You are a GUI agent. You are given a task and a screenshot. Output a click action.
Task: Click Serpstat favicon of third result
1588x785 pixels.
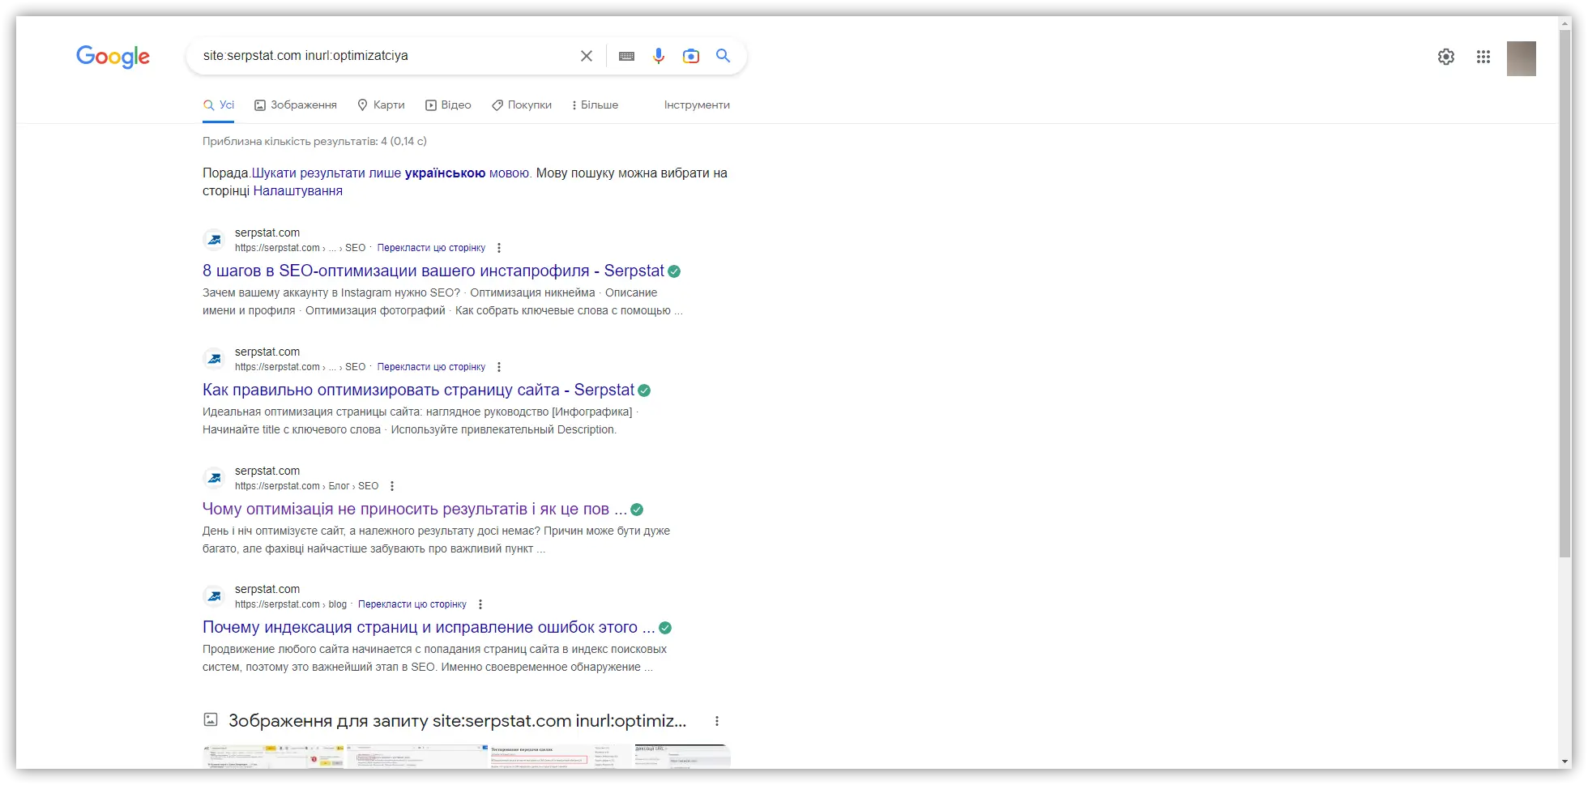pos(214,478)
